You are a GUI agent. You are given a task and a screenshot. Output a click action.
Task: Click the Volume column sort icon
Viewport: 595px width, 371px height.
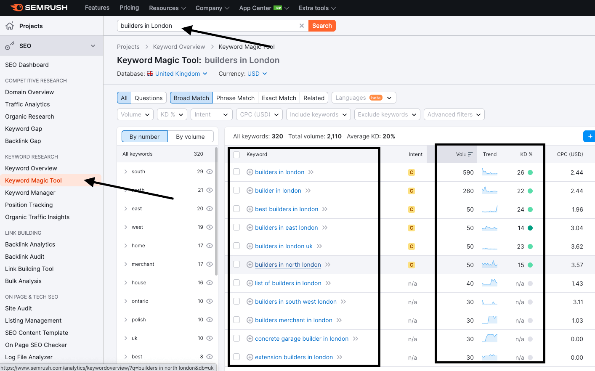tap(470, 154)
